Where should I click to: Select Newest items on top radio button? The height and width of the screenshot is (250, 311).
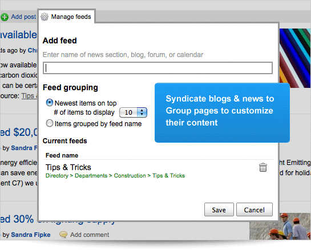click(50, 103)
